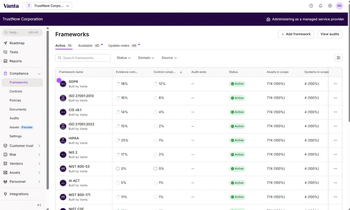Viewport: 350px width, 210px height.
Task: Sort by the Control completion arrow
Action: (x=181, y=72)
